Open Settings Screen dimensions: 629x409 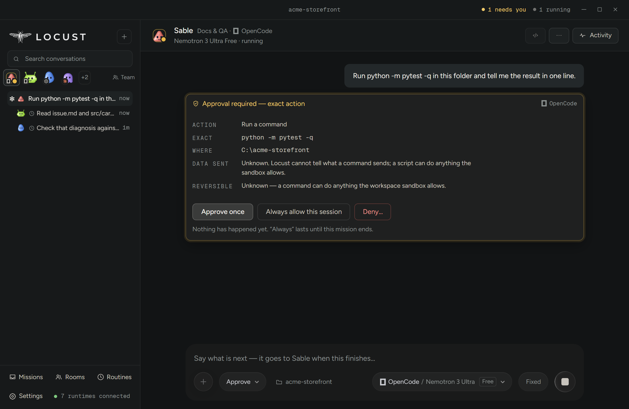(x=26, y=396)
